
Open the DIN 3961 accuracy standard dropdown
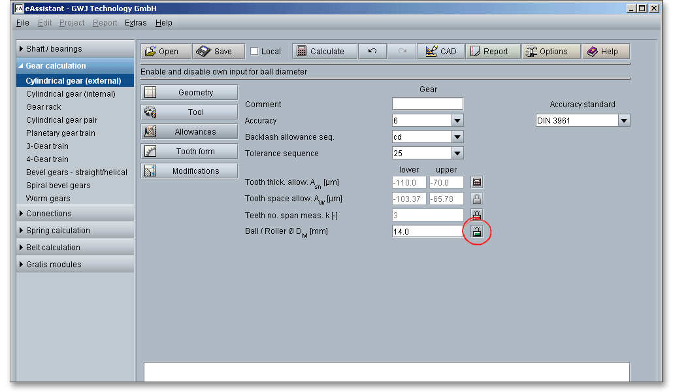point(624,121)
